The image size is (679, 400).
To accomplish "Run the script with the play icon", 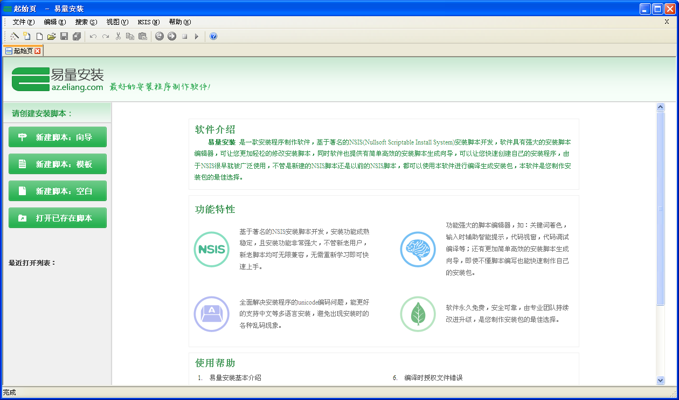I will (197, 37).
